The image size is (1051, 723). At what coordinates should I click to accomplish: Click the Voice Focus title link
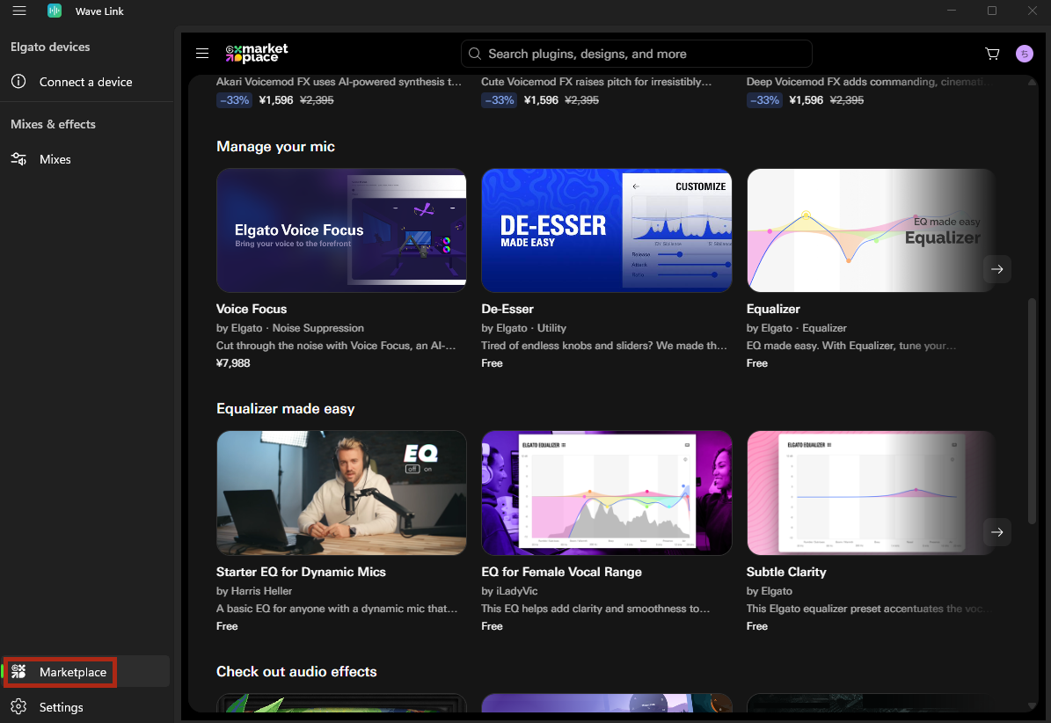(252, 309)
